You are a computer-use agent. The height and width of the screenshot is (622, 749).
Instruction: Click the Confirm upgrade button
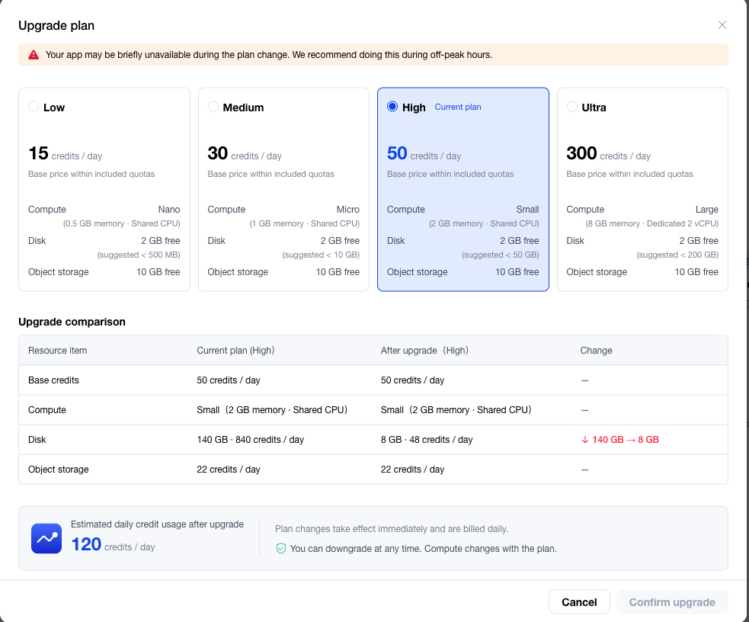pos(672,602)
